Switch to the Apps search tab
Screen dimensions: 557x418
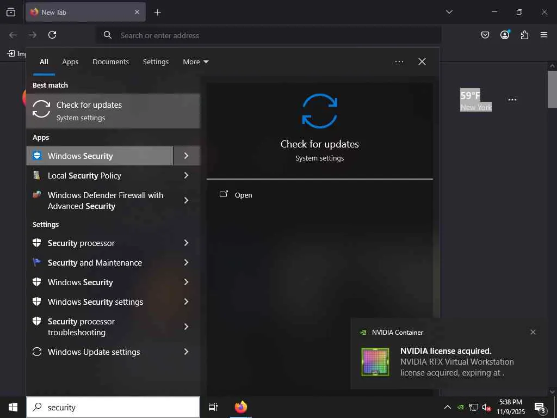[70, 62]
